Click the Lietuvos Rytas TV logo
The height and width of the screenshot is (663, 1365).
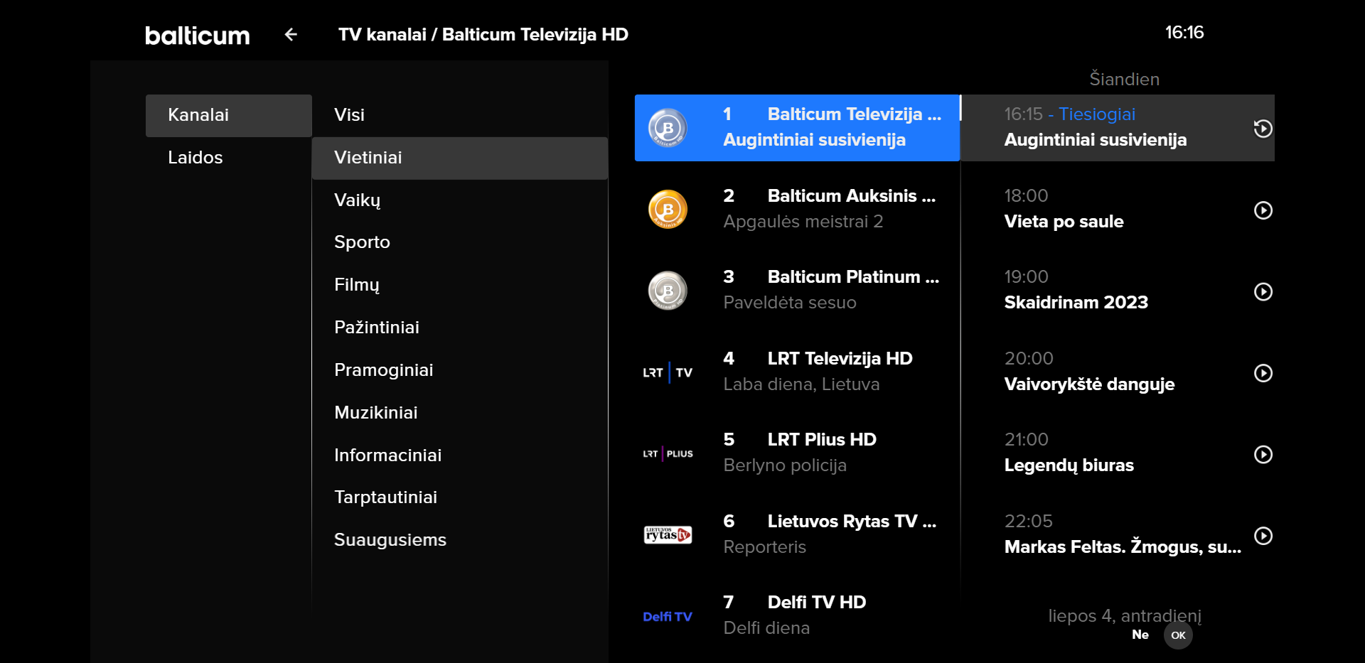tap(668, 534)
